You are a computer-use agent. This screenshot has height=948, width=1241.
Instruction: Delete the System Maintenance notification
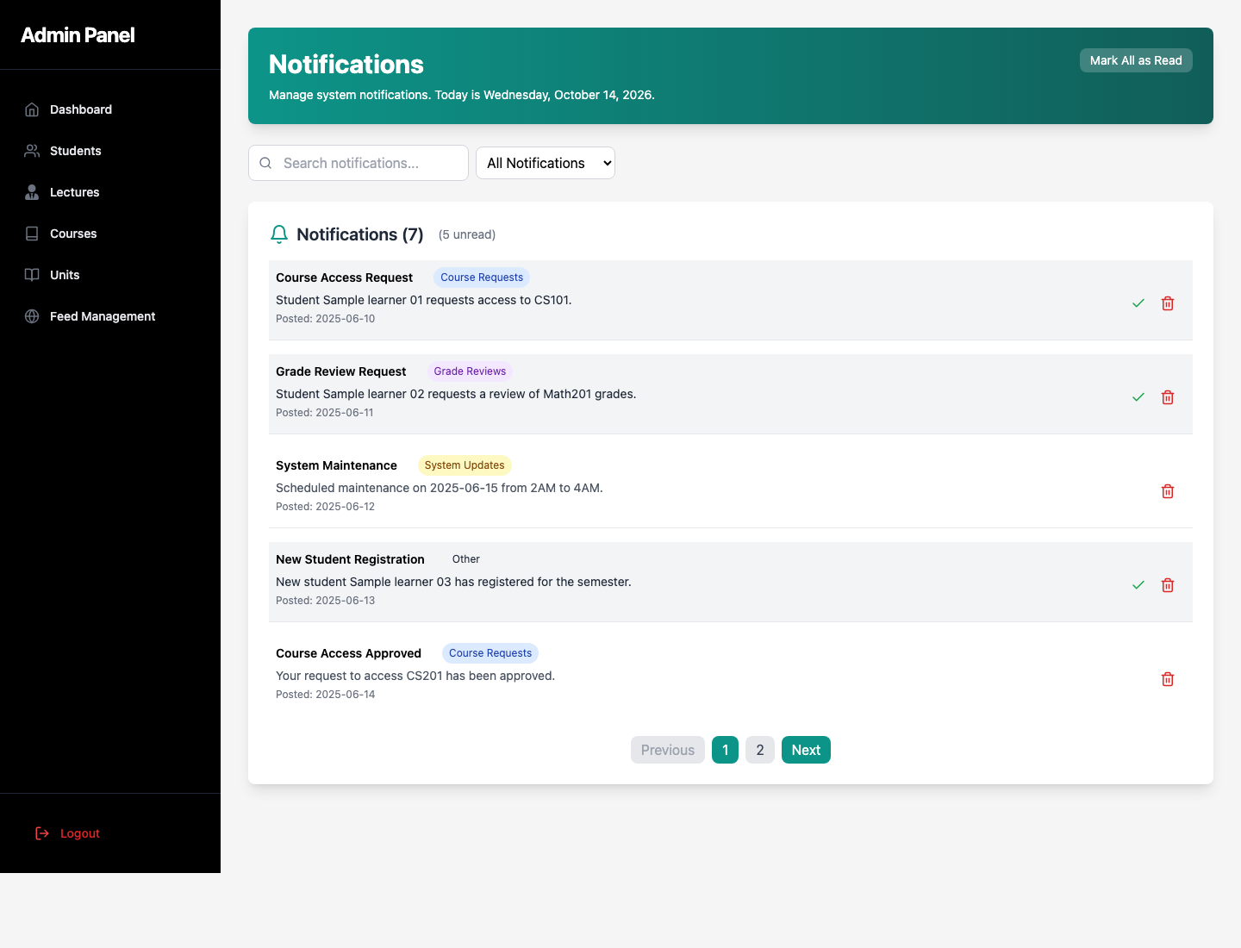[1168, 491]
